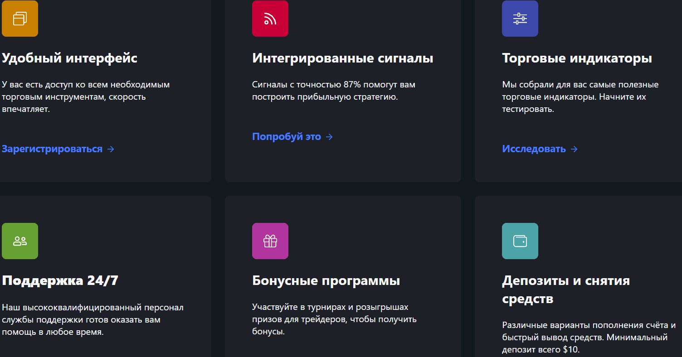Click the purple gift icon for Бонусные программы

click(270, 241)
